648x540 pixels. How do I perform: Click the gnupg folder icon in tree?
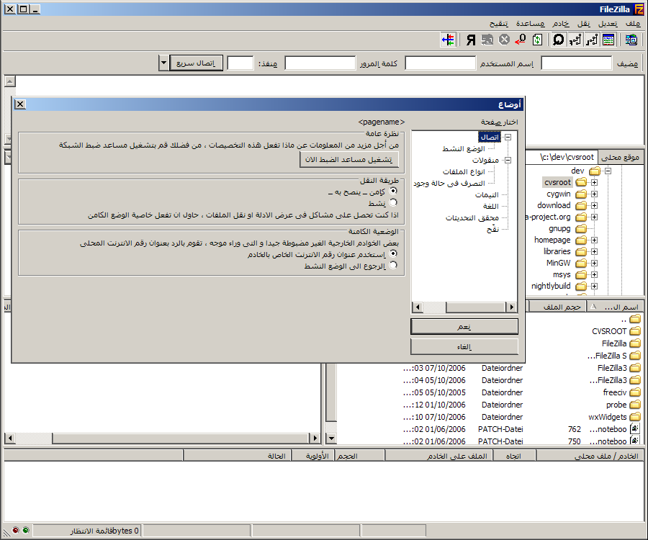[582, 228]
